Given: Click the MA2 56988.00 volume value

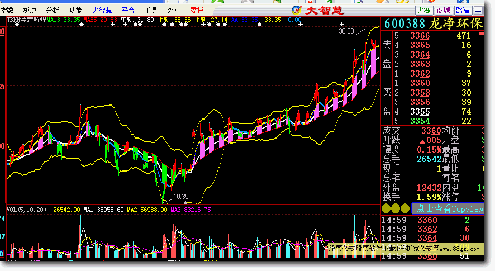Looking at the screenshot, I should (x=147, y=210).
